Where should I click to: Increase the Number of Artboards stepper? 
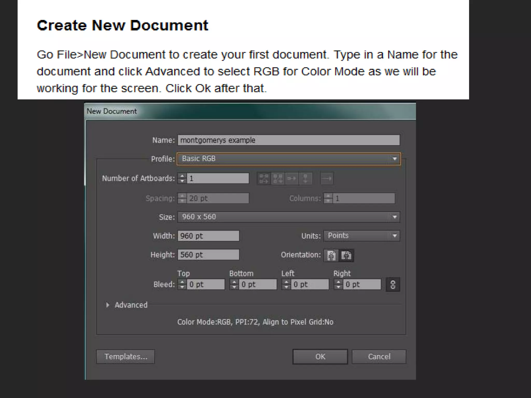pos(182,176)
